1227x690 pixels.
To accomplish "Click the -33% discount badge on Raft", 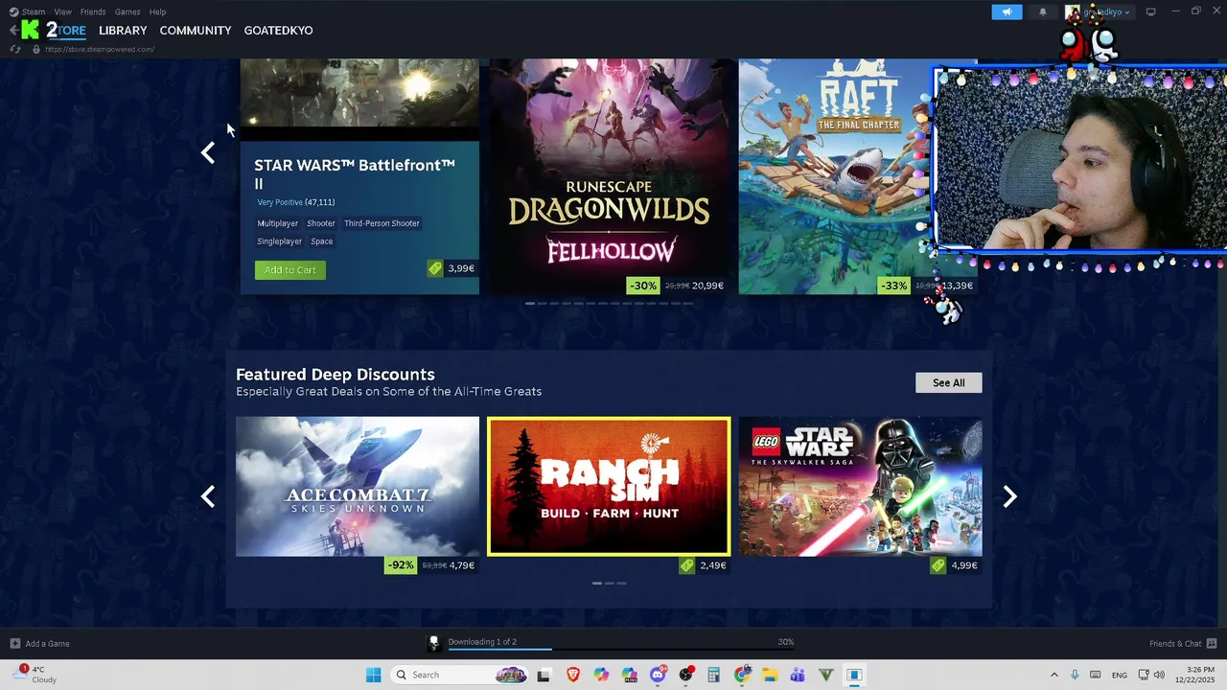I will (x=893, y=286).
